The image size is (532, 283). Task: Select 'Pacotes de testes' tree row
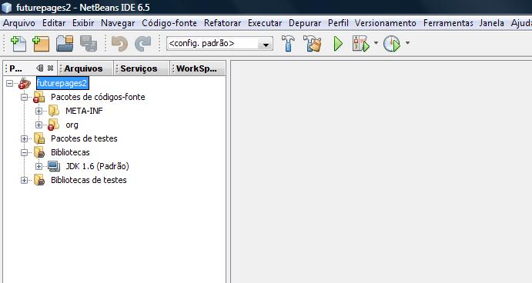tap(84, 138)
